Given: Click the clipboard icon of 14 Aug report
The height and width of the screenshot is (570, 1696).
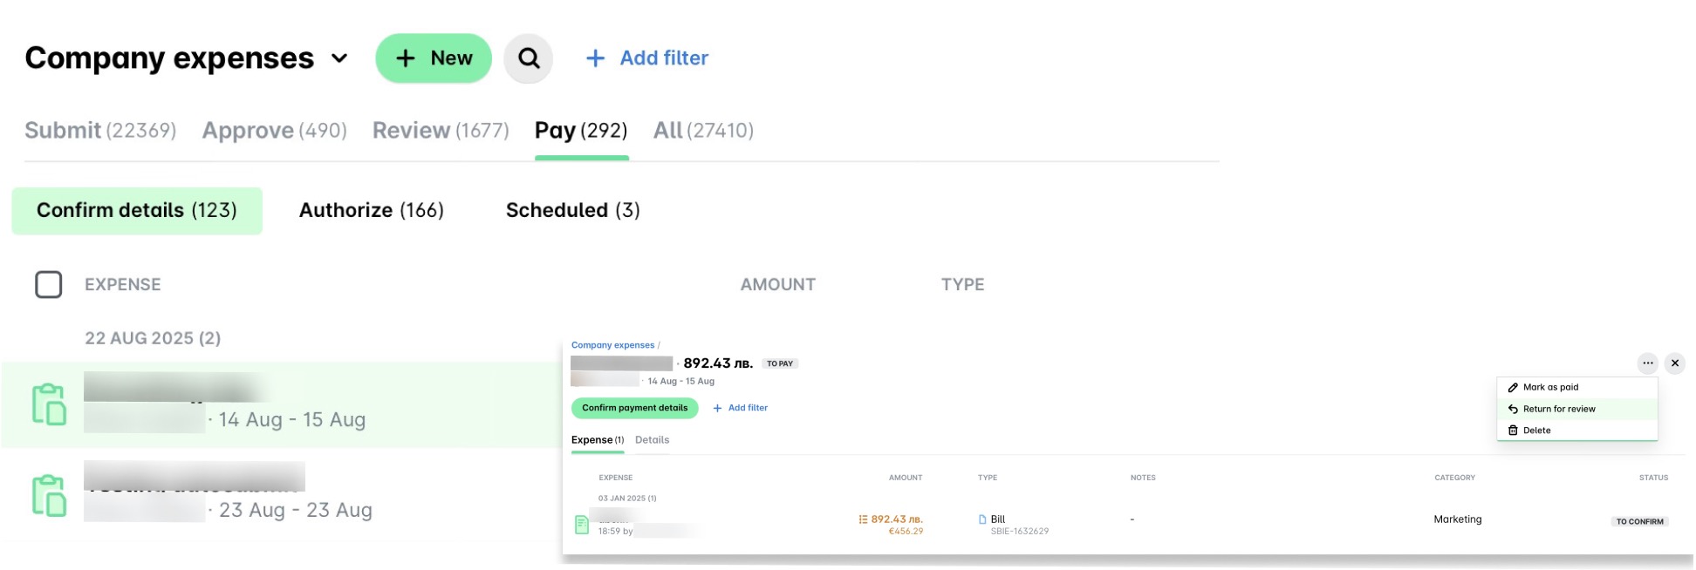Looking at the screenshot, I should (x=49, y=404).
